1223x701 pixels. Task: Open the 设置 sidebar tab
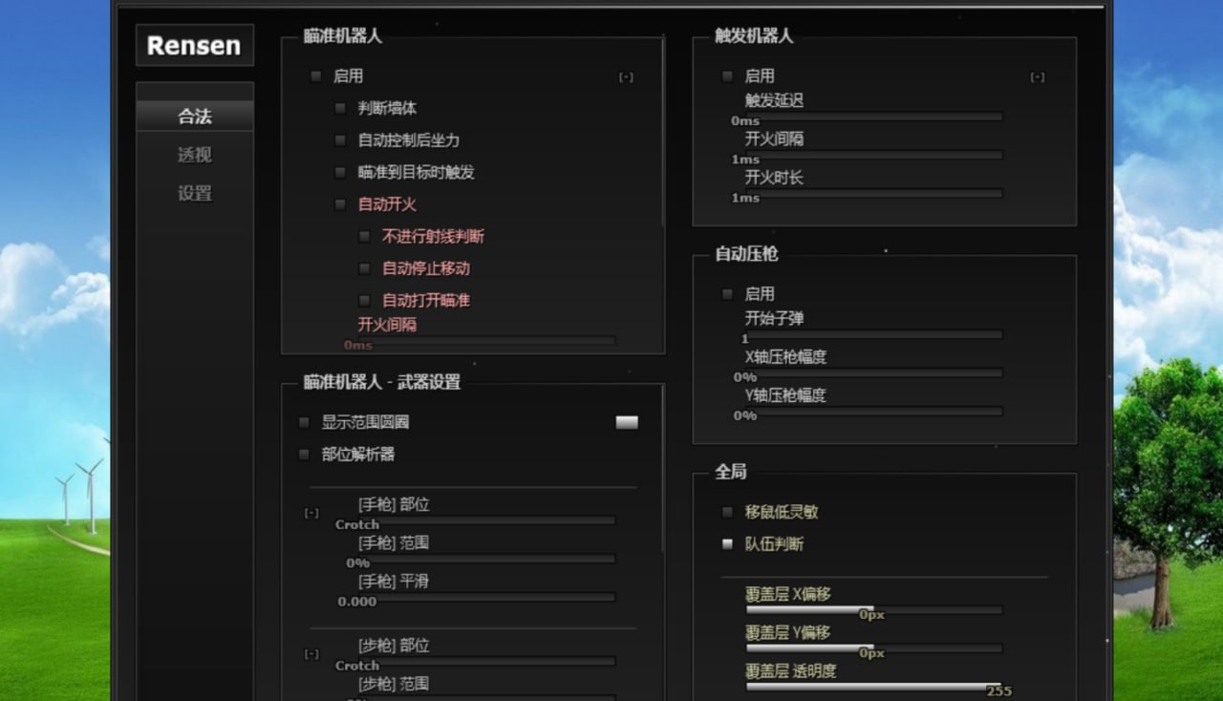point(195,193)
